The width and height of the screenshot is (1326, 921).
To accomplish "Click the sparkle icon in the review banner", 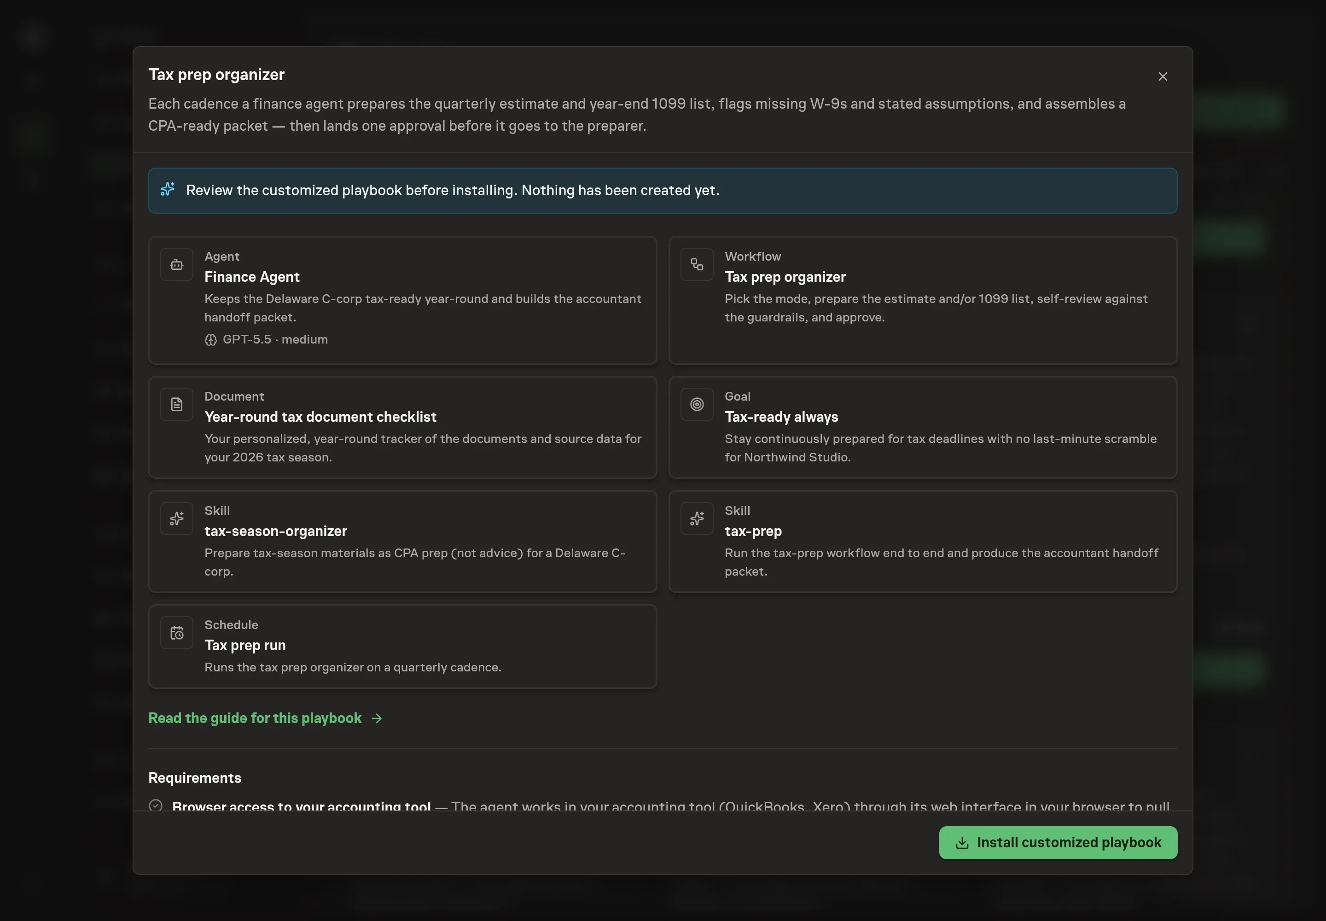I will (167, 189).
